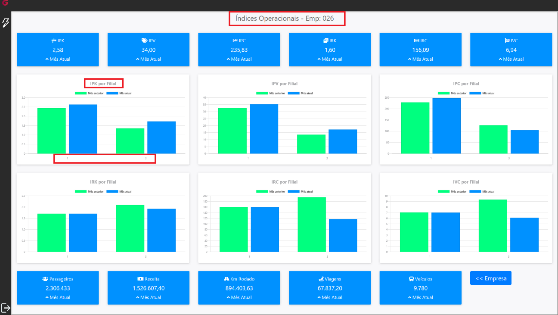The height and width of the screenshot is (315, 558).
Task: Click the IRC card money icon
Action: [x=416, y=41]
